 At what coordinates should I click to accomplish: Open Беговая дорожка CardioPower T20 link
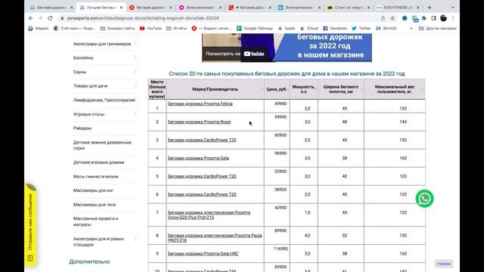202,176
